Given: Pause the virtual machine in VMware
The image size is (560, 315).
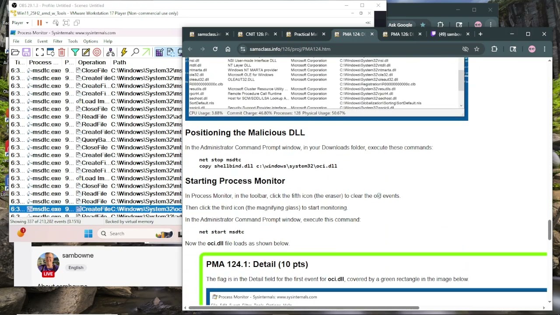Looking at the screenshot, I should [39, 23].
